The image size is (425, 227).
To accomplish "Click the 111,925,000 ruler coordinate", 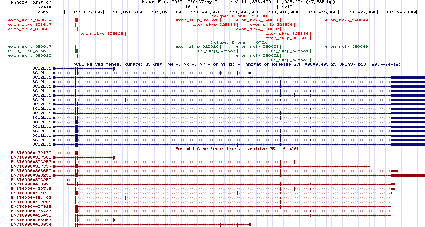I will coord(400,12).
